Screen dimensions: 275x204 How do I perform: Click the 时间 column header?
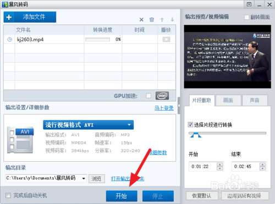[x=140, y=30]
